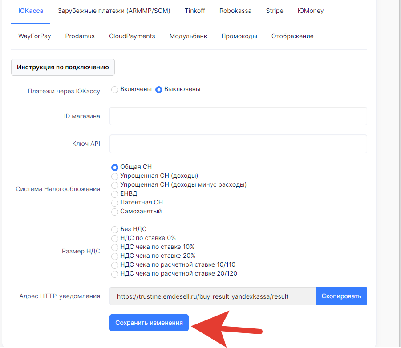This screenshot has width=401, height=348.
Task: Switch to the Robokassa tab
Action: 235,11
